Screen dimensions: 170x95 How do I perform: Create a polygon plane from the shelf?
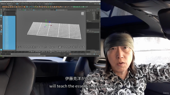[12, 7]
